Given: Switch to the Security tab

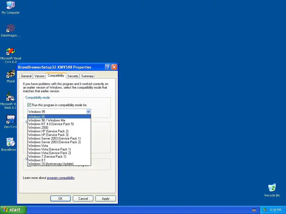Looking at the screenshot, I should (73, 76).
